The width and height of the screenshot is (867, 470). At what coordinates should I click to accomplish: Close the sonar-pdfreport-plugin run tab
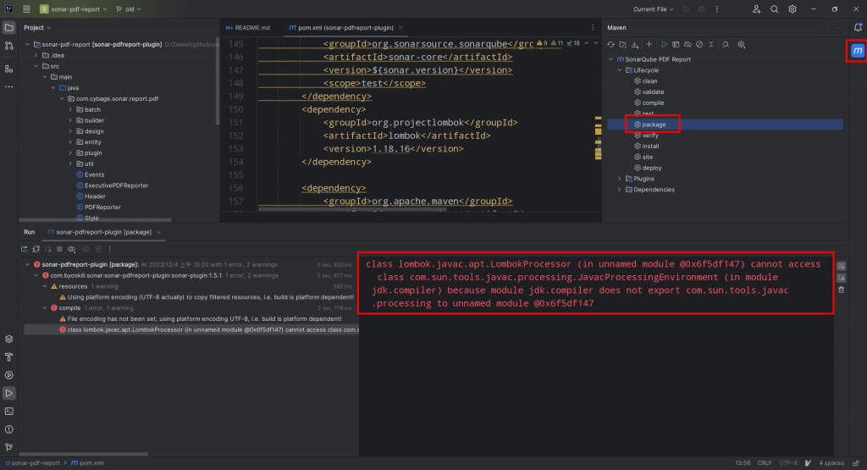(x=158, y=232)
